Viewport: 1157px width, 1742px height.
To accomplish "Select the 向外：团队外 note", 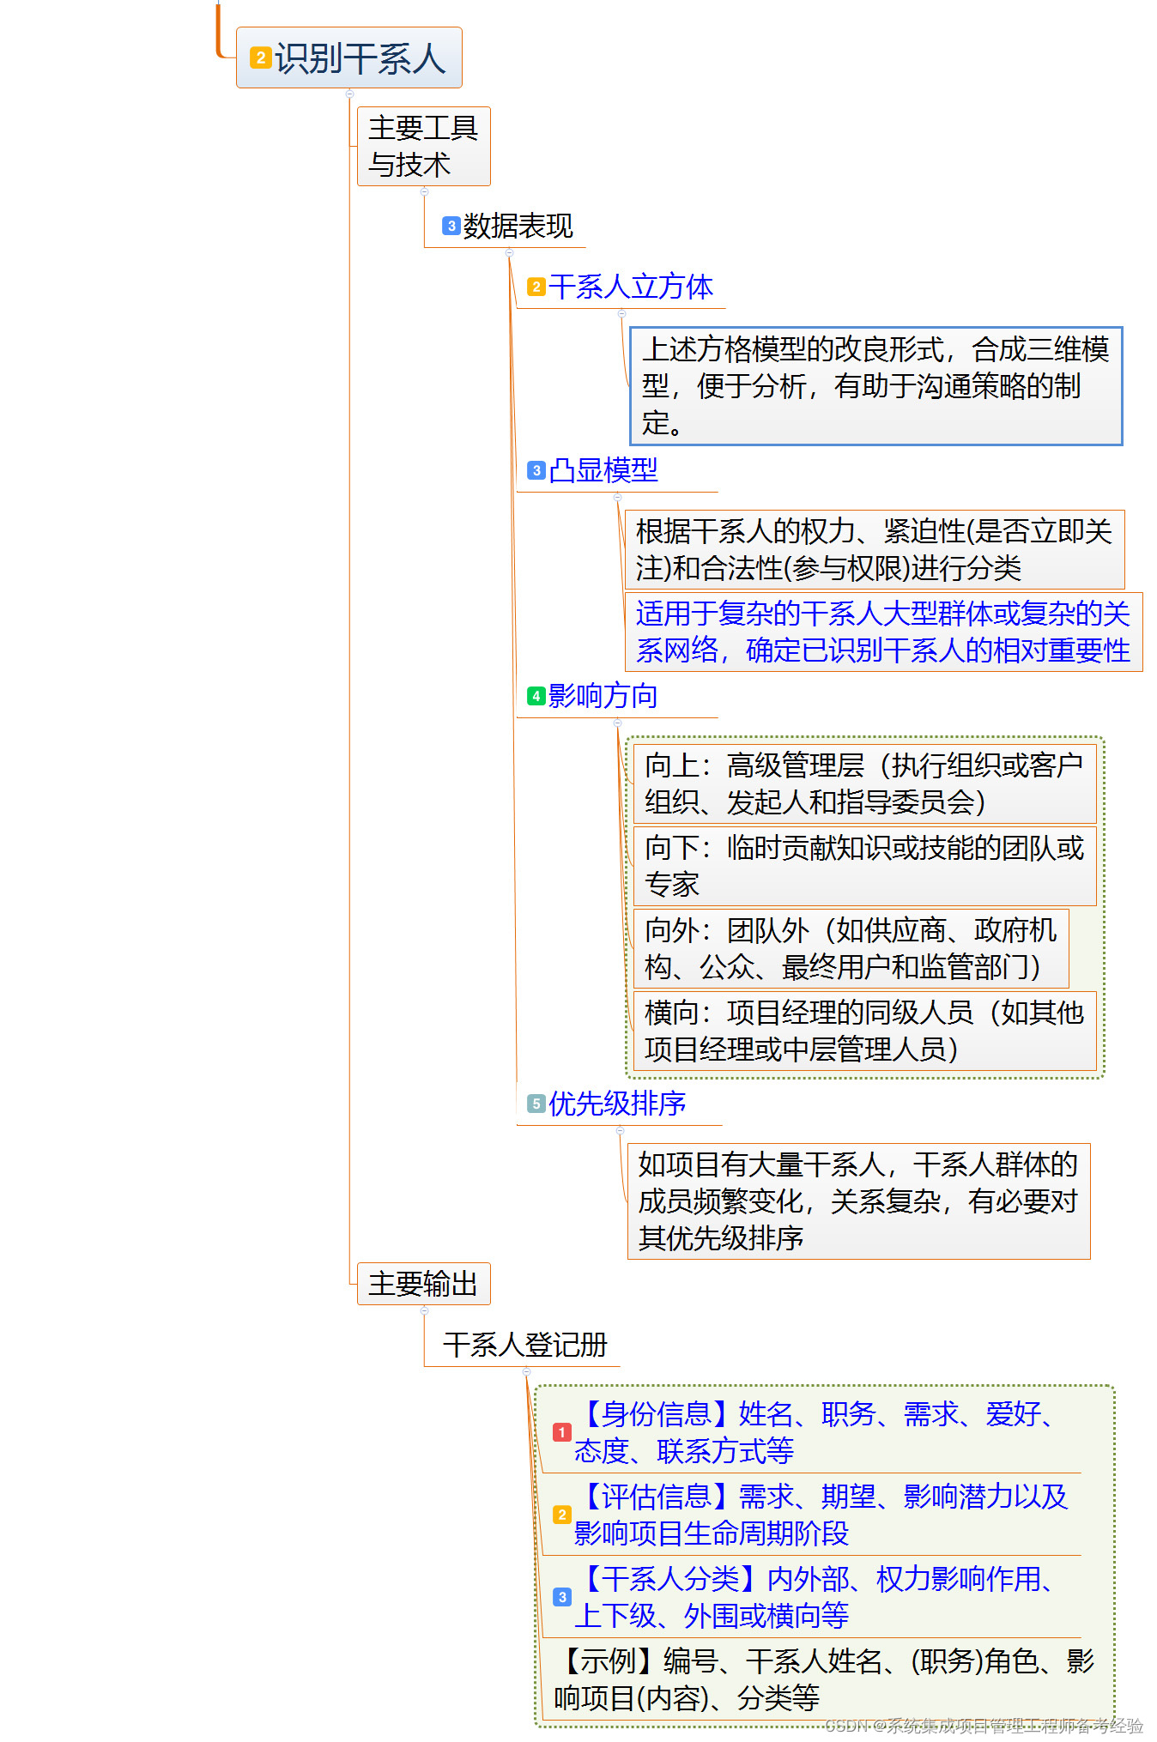I will [x=851, y=948].
